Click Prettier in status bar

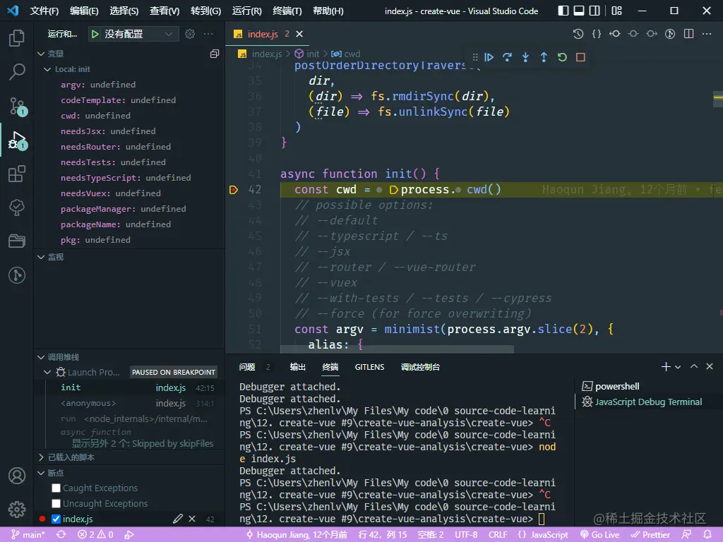pos(650,535)
